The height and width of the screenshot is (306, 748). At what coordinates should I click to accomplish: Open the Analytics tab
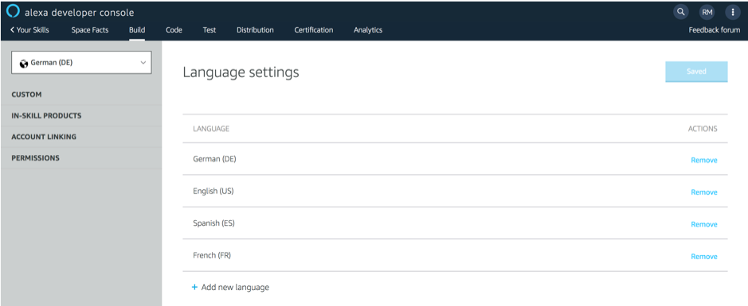point(368,30)
